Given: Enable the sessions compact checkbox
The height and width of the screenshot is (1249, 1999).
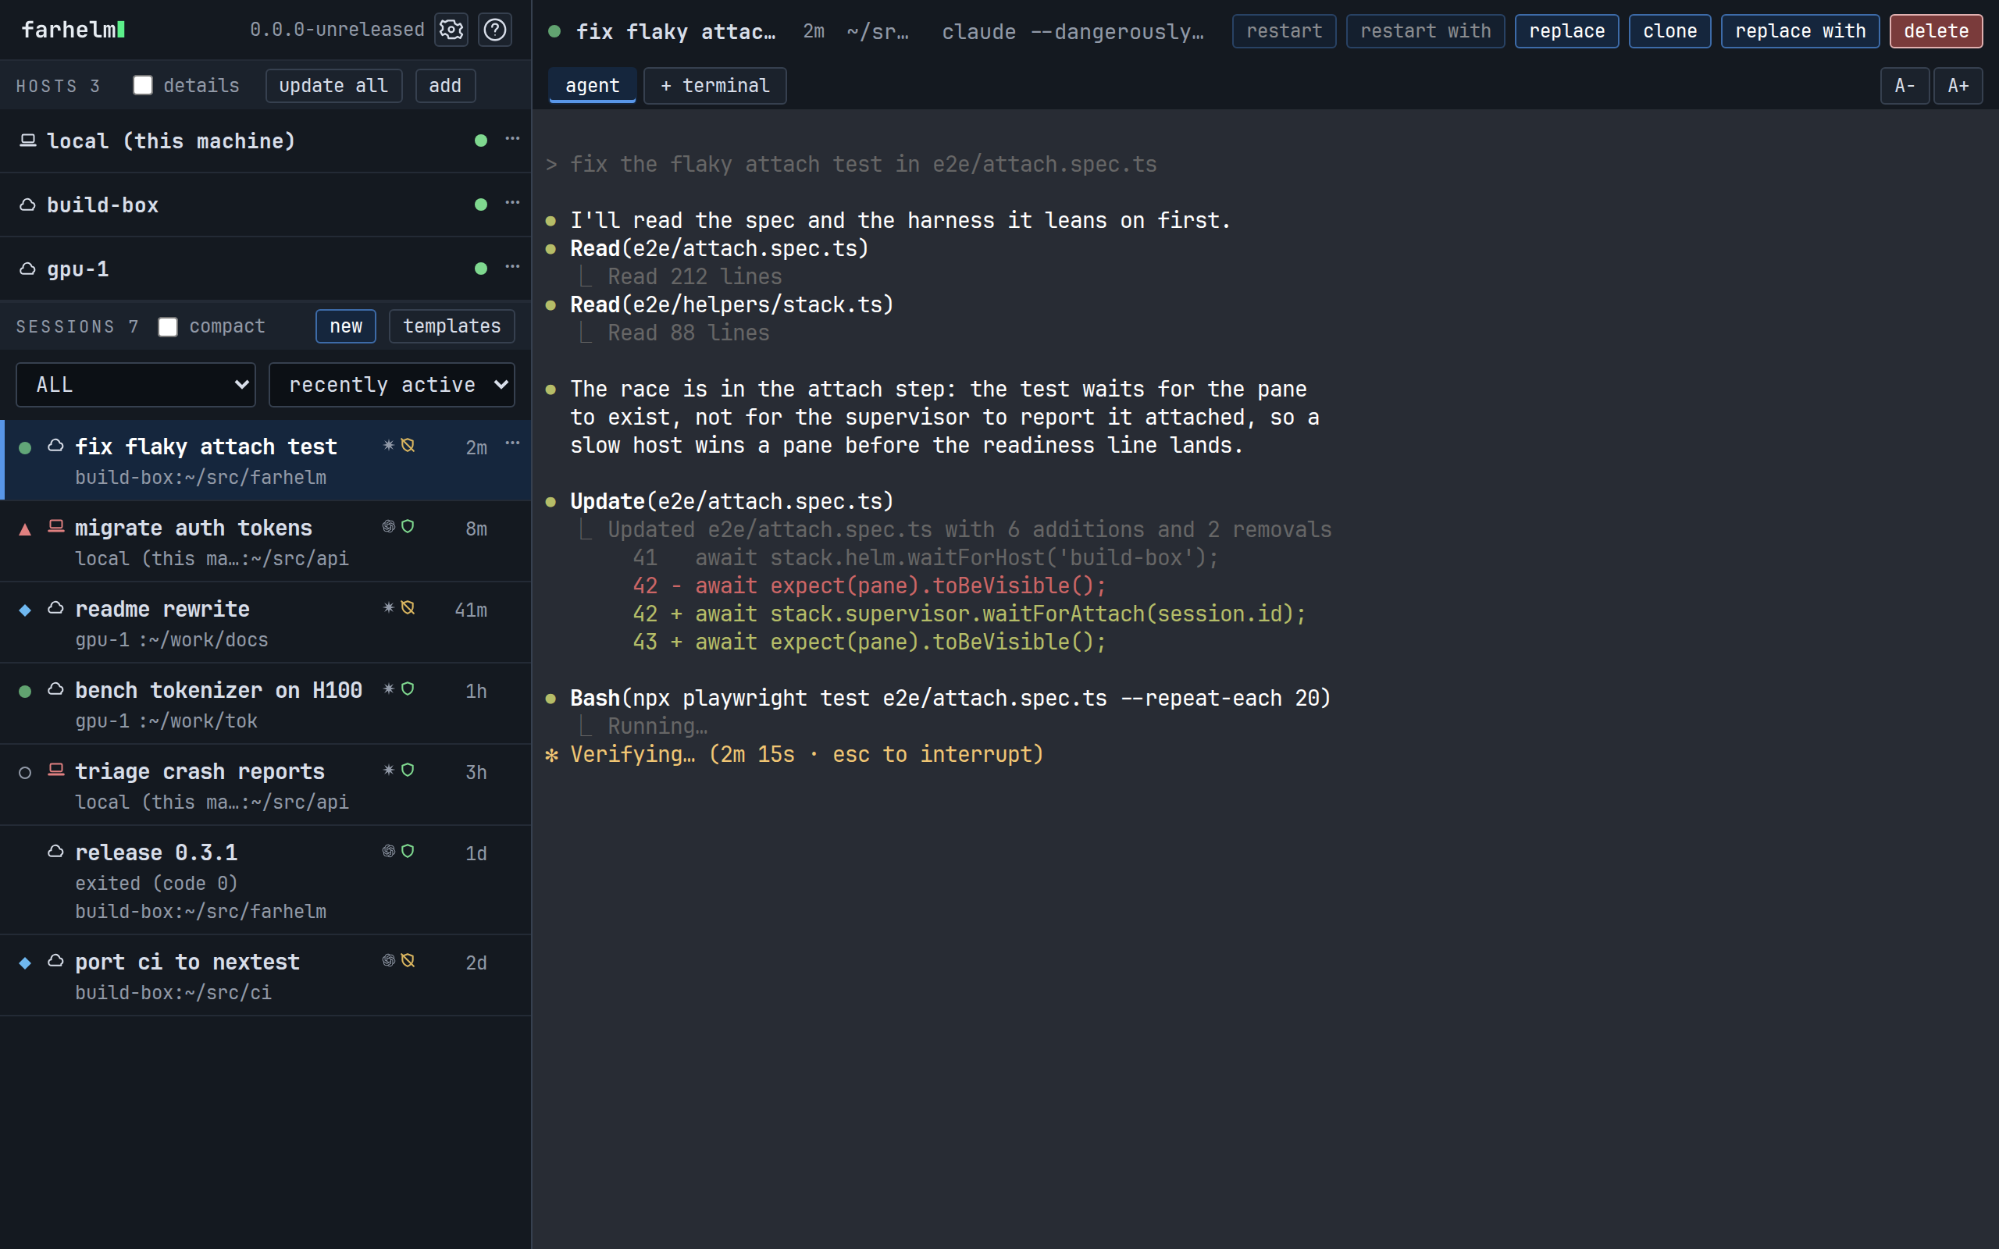Looking at the screenshot, I should pyautogui.click(x=168, y=326).
